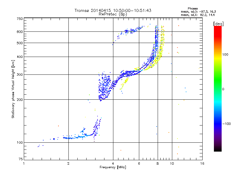Click the y-axis tick label '300'
Screen dimensions: 238x178
[x=20, y=75]
